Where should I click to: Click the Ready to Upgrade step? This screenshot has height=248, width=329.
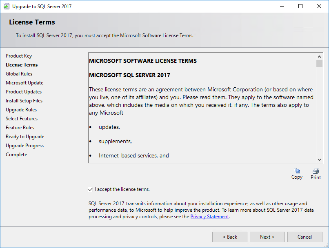[x=25, y=137]
